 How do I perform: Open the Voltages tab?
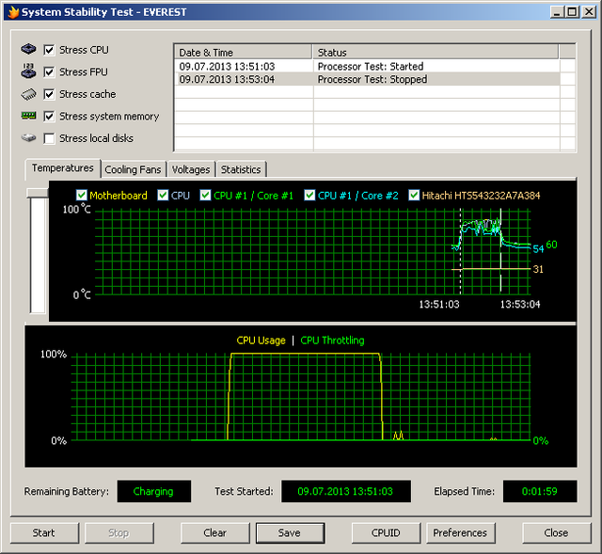tap(191, 169)
